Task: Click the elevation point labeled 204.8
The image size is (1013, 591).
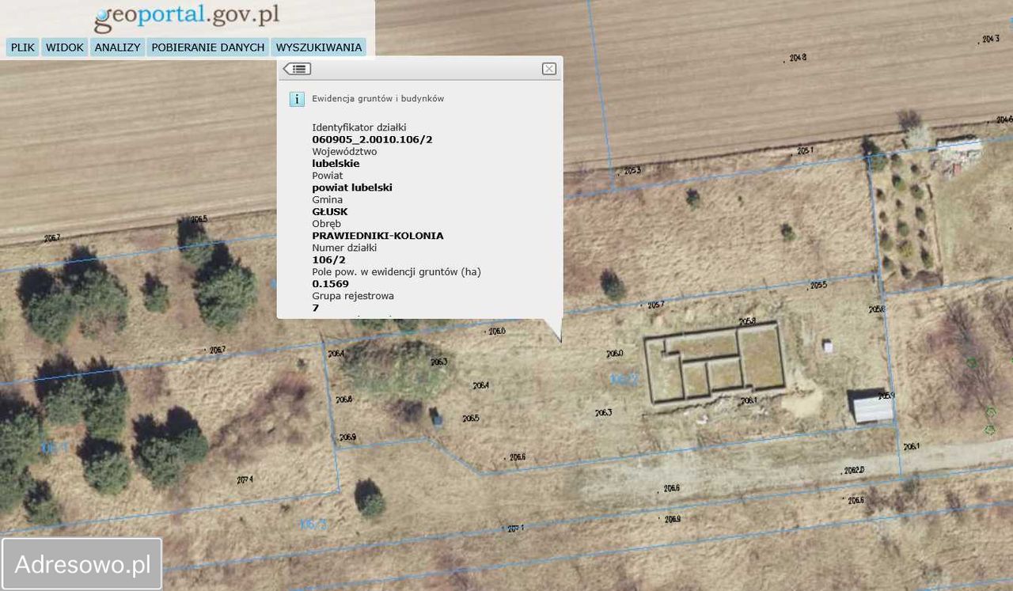Action: pyautogui.click(x=797, y=58)
